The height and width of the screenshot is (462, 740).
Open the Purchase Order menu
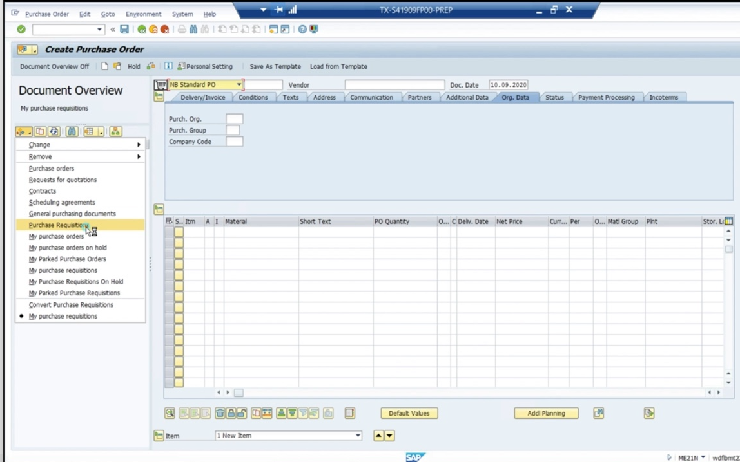tap(46, 14)
